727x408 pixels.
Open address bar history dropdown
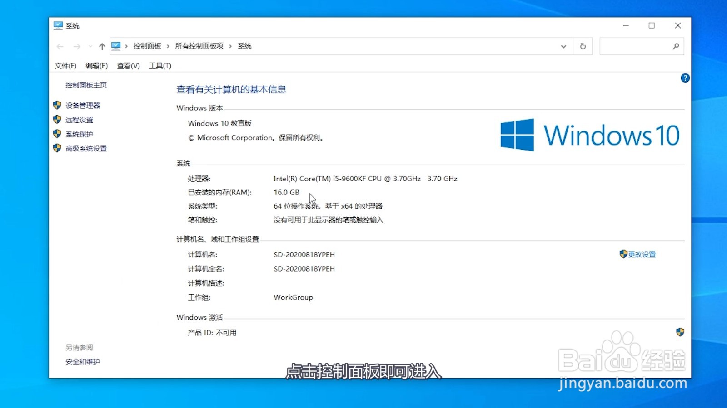563,46
